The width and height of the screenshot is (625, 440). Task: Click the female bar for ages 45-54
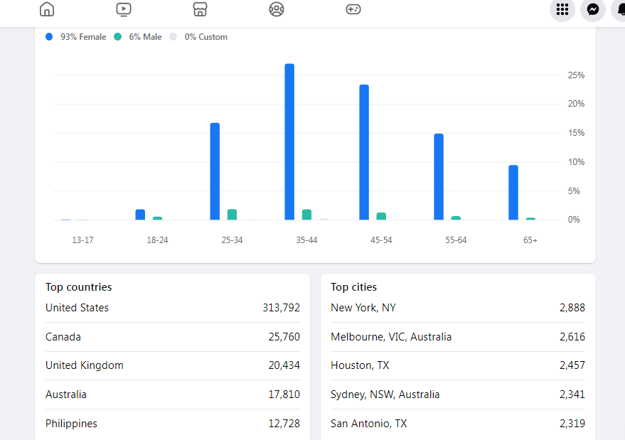click(364, 152)
